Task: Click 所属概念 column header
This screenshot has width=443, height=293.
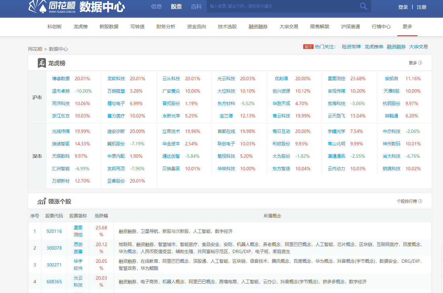Action: (x=272, y=216)
